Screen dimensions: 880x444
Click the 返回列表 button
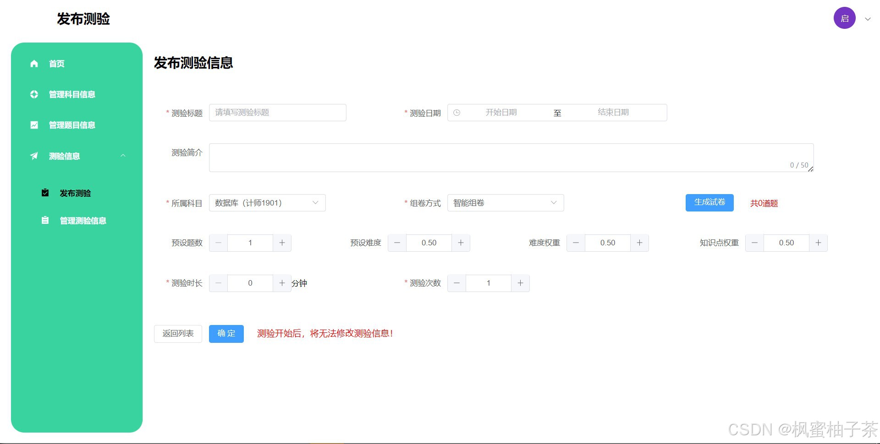(178, 334)
